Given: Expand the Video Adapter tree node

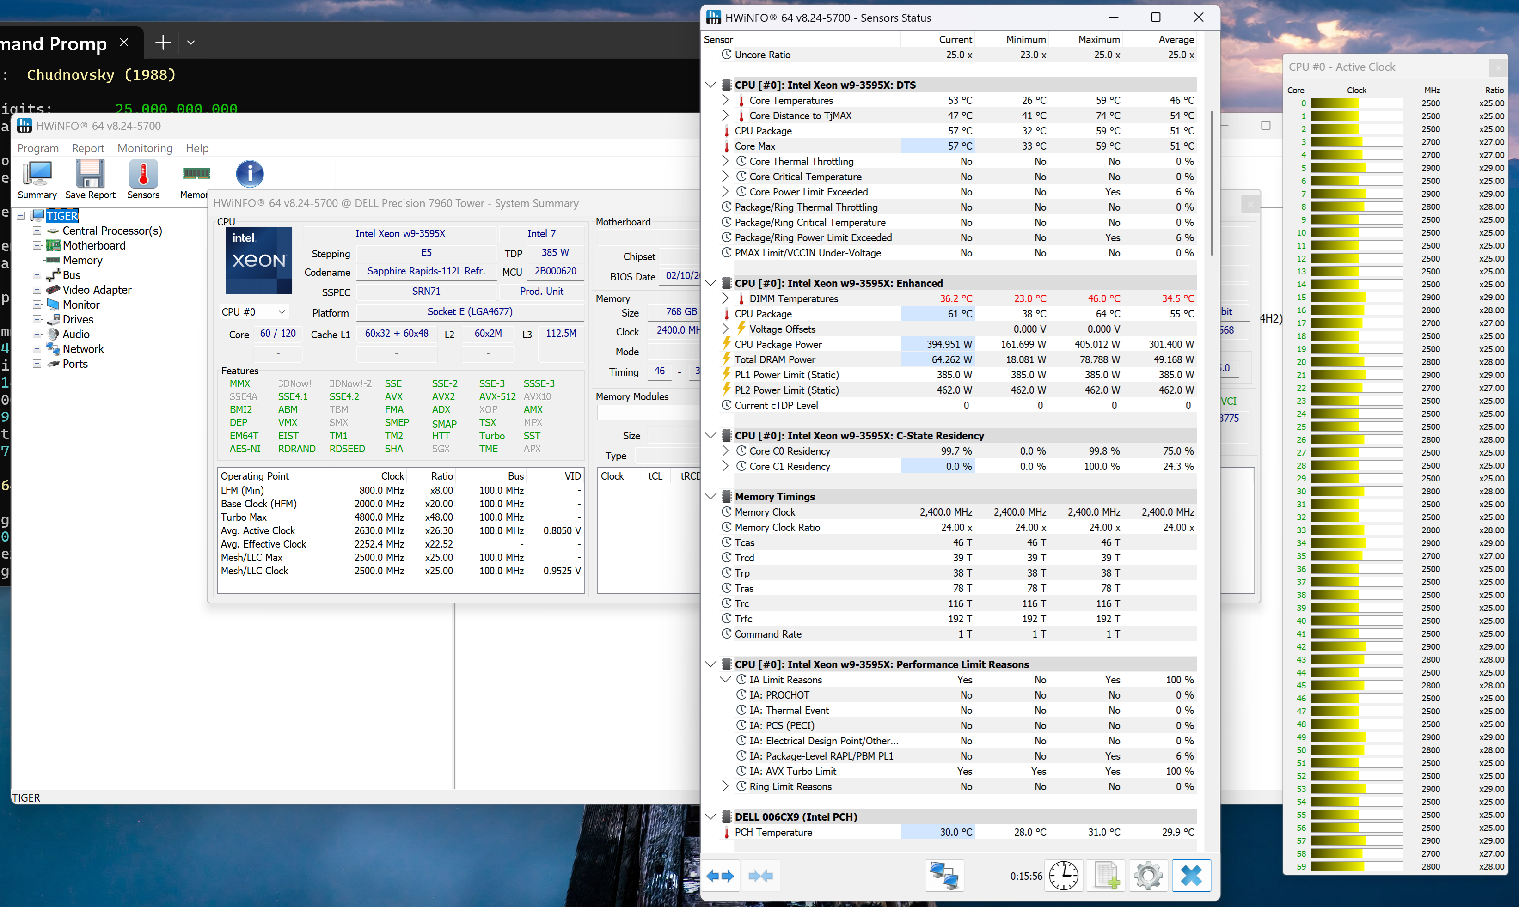Looking at the screenshot, I should click(x=37, y=290).
